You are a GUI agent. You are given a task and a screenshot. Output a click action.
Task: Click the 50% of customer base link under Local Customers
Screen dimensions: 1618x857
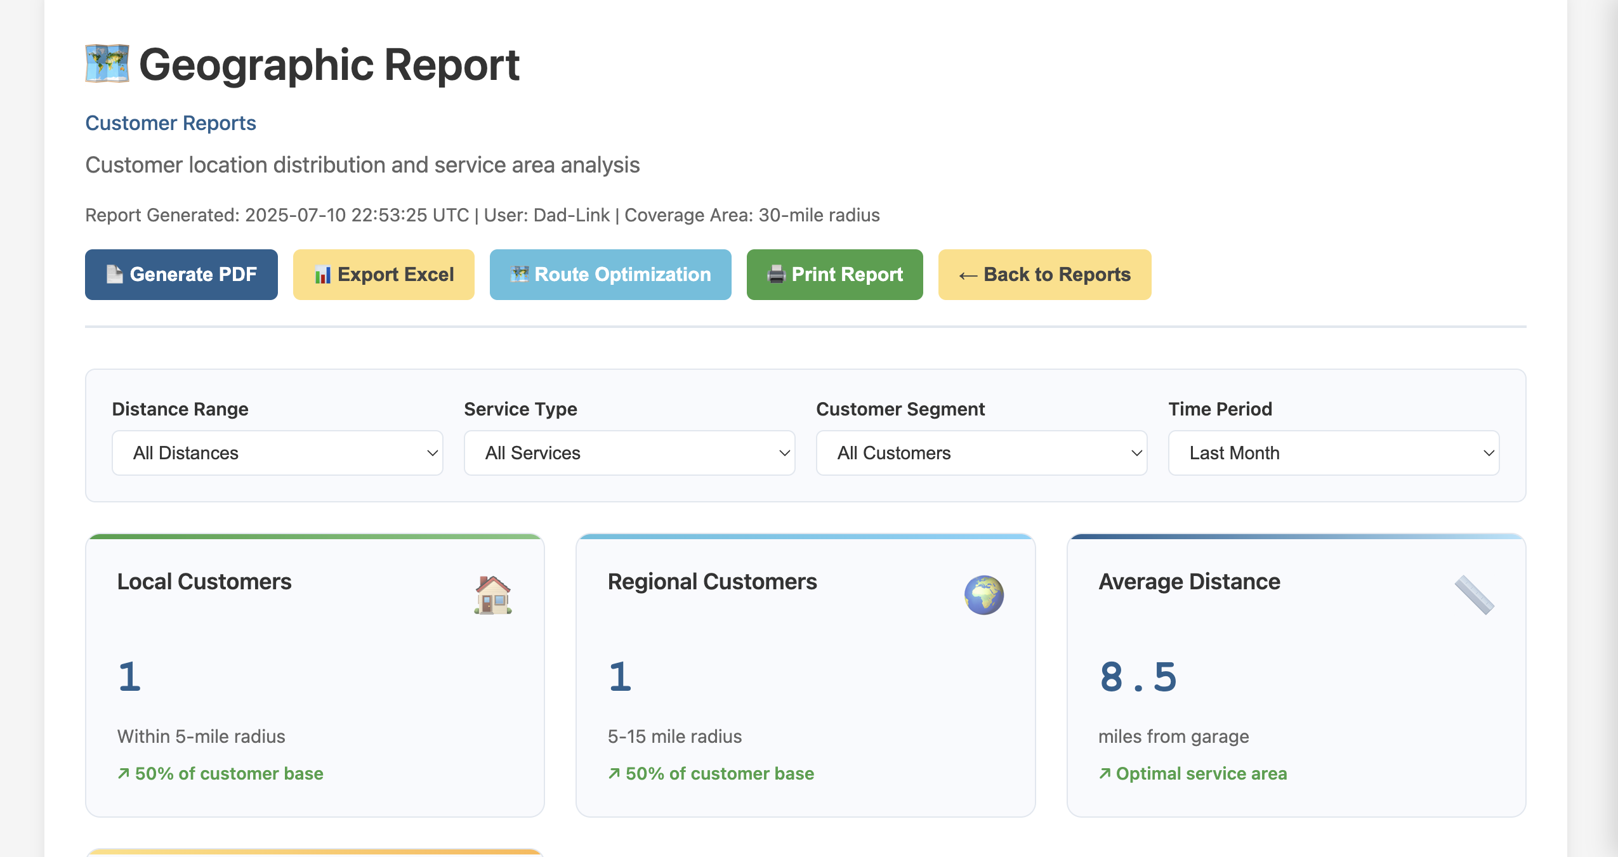coord(220,773)
